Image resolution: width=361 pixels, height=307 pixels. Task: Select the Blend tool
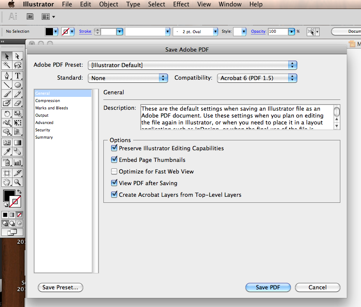(x=18, y=152)
